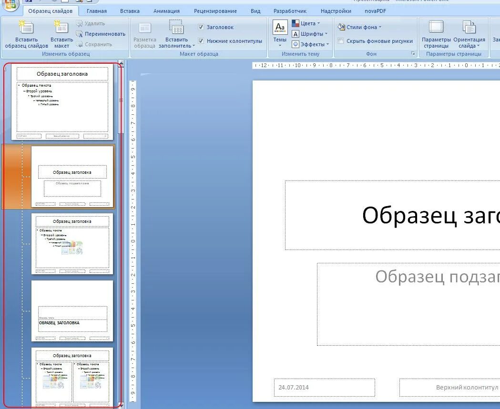Click the Цвета colors icon
The width and height of the screenshot is (500, 409).
tap(295, 23)
